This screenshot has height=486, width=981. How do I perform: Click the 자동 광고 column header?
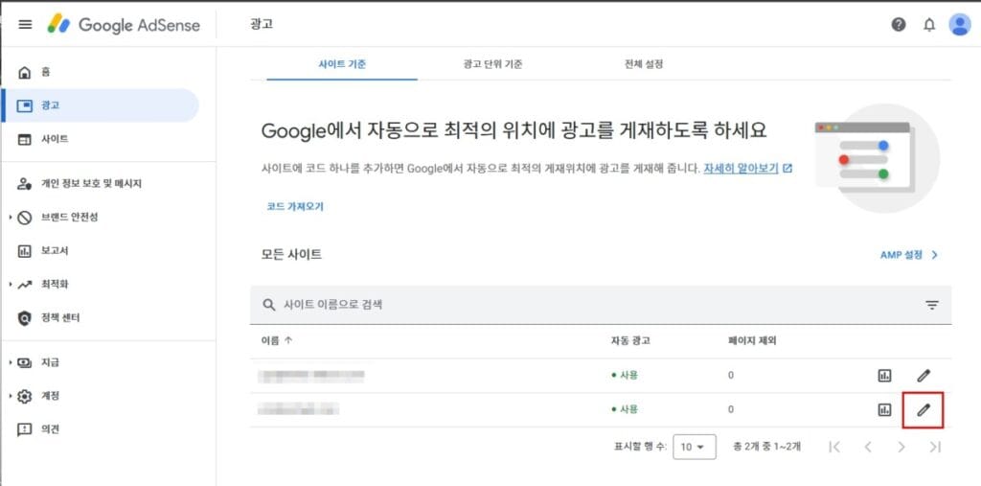pyautogui.click(x=630, y=340)
